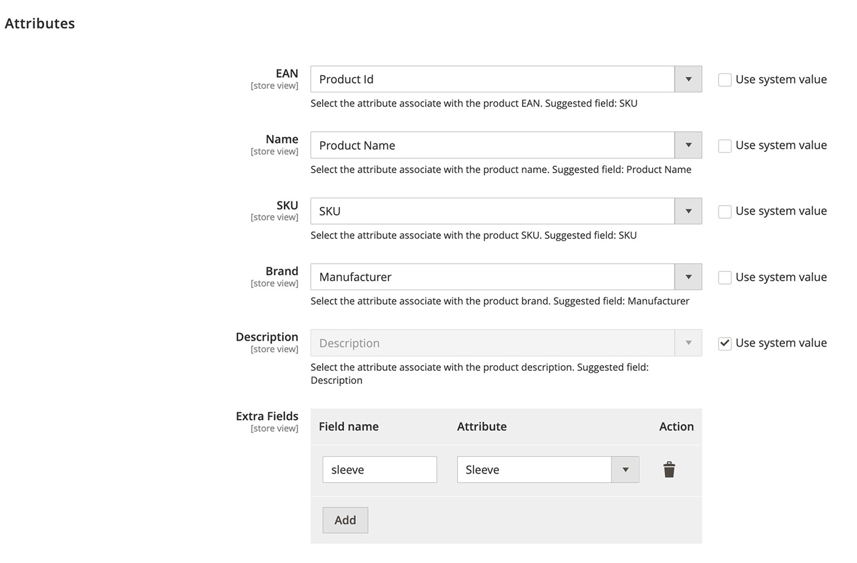Click the SKU field label
The width and height of the screenshot is (857, 563).
(x=288, y=205)
